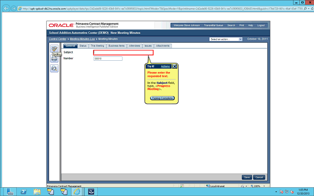Click the Subject field label
The width and height of the screenshot is (314, 196).
coord(68,52)
